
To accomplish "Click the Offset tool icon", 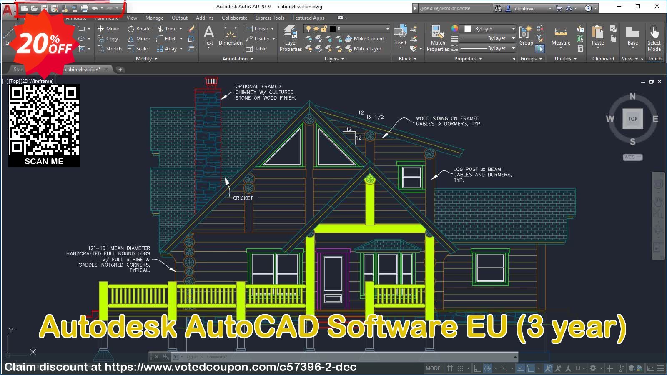I will tap(191, 49).
